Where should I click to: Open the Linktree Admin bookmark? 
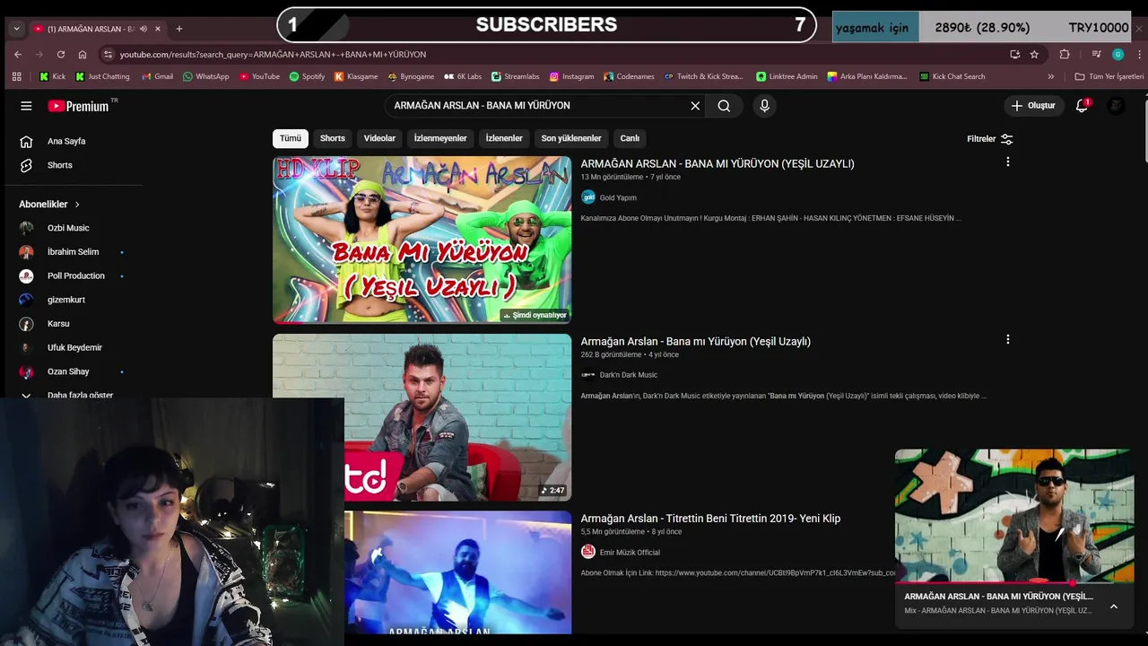tap(787, 76)
